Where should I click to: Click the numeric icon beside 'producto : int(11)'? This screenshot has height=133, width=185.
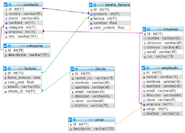coord(91,14)
